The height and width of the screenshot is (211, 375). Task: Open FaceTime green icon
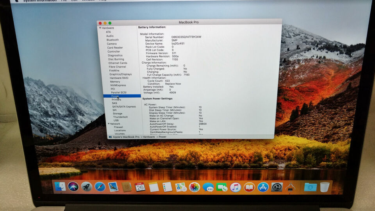[222, 187]
